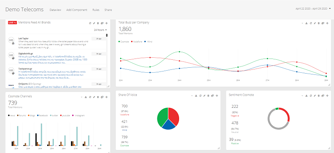Refresh the Sentiment Cosmote widget
Image resolution: width=334 pixels, height=153 pixels.
click(x=311, y=96)
